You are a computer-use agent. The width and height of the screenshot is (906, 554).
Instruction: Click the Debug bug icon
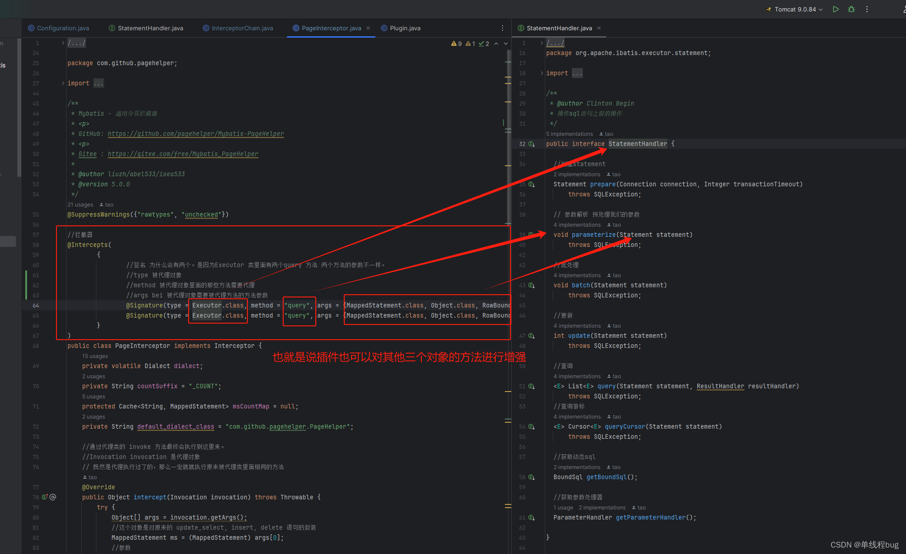[x=851, y=9]
